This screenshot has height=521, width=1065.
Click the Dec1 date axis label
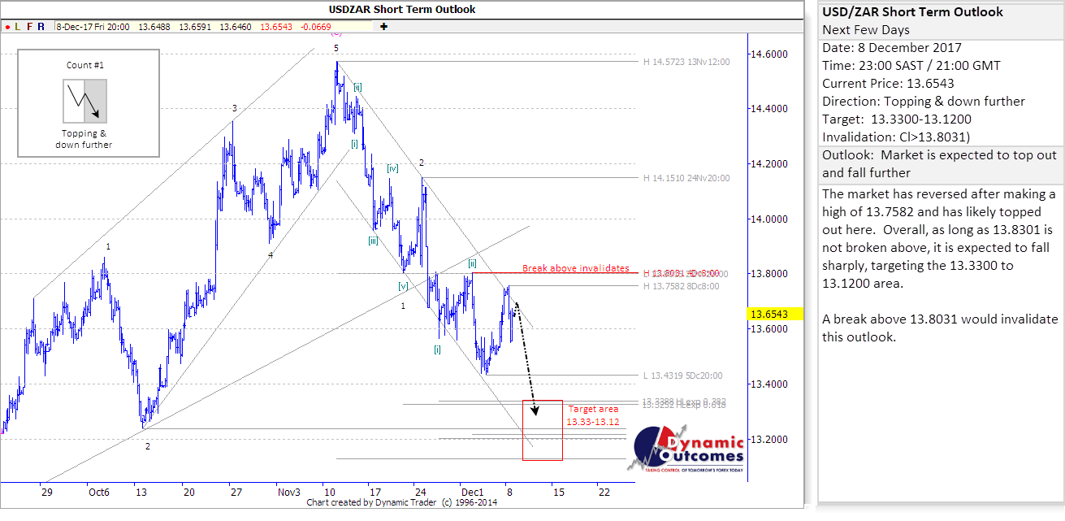[471, 493]
